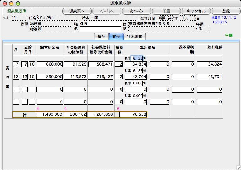Click the 1,490,000 total sum field

[50, 115]
